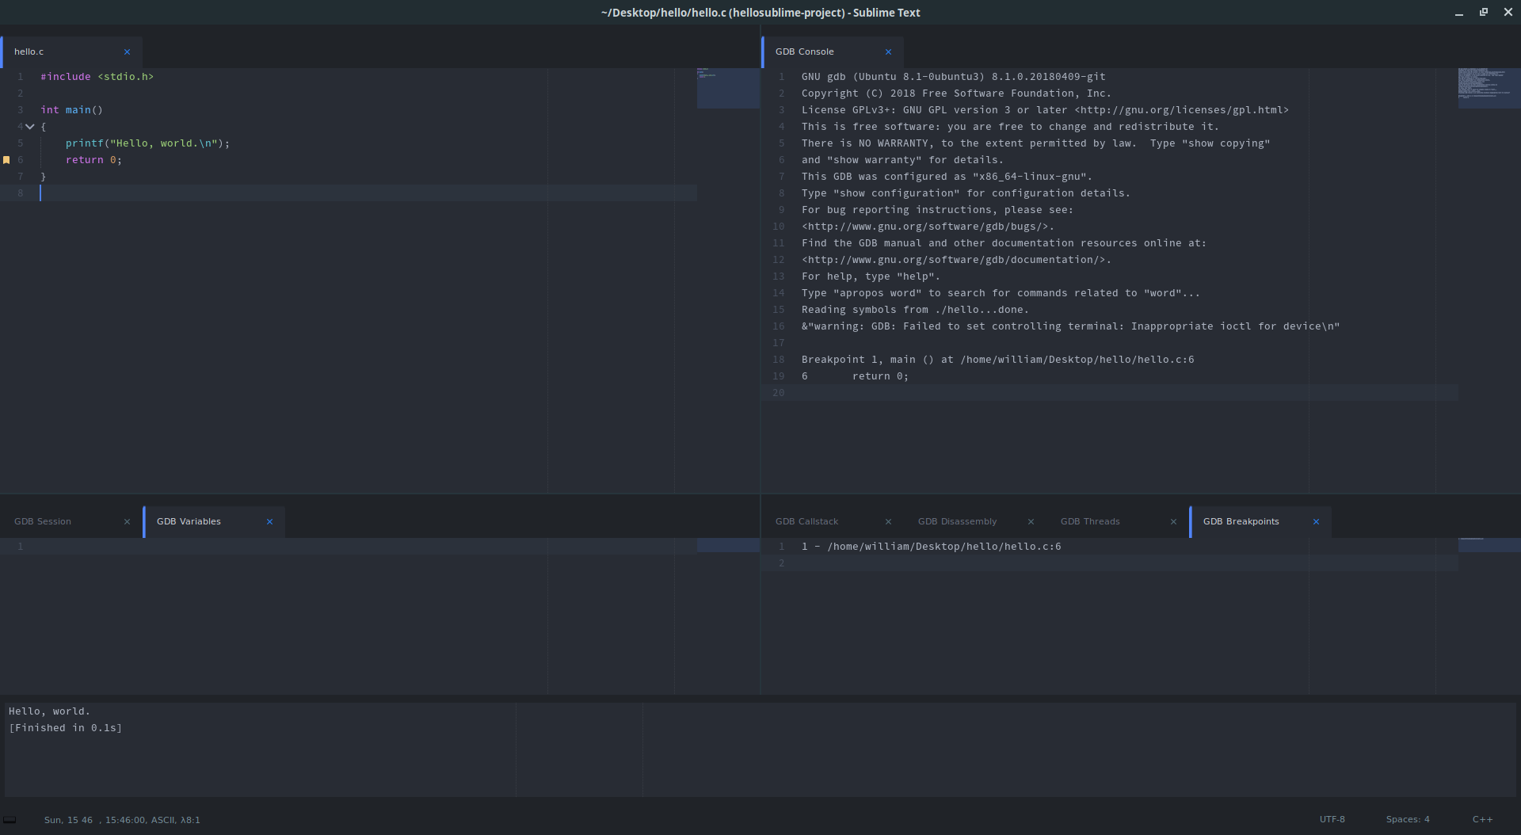This screenshot has width=1521, height=835.
Task: Select the GDB Console tab
Action: point(833,52)
